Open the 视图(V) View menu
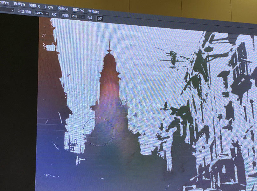Viewport: 257px width, 191px height. pyautogui.click(x=63, y=9)
